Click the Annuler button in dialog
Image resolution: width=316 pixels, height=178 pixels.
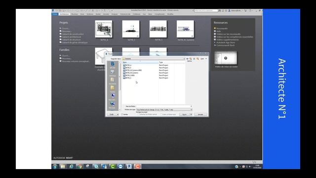coord(200,114)
